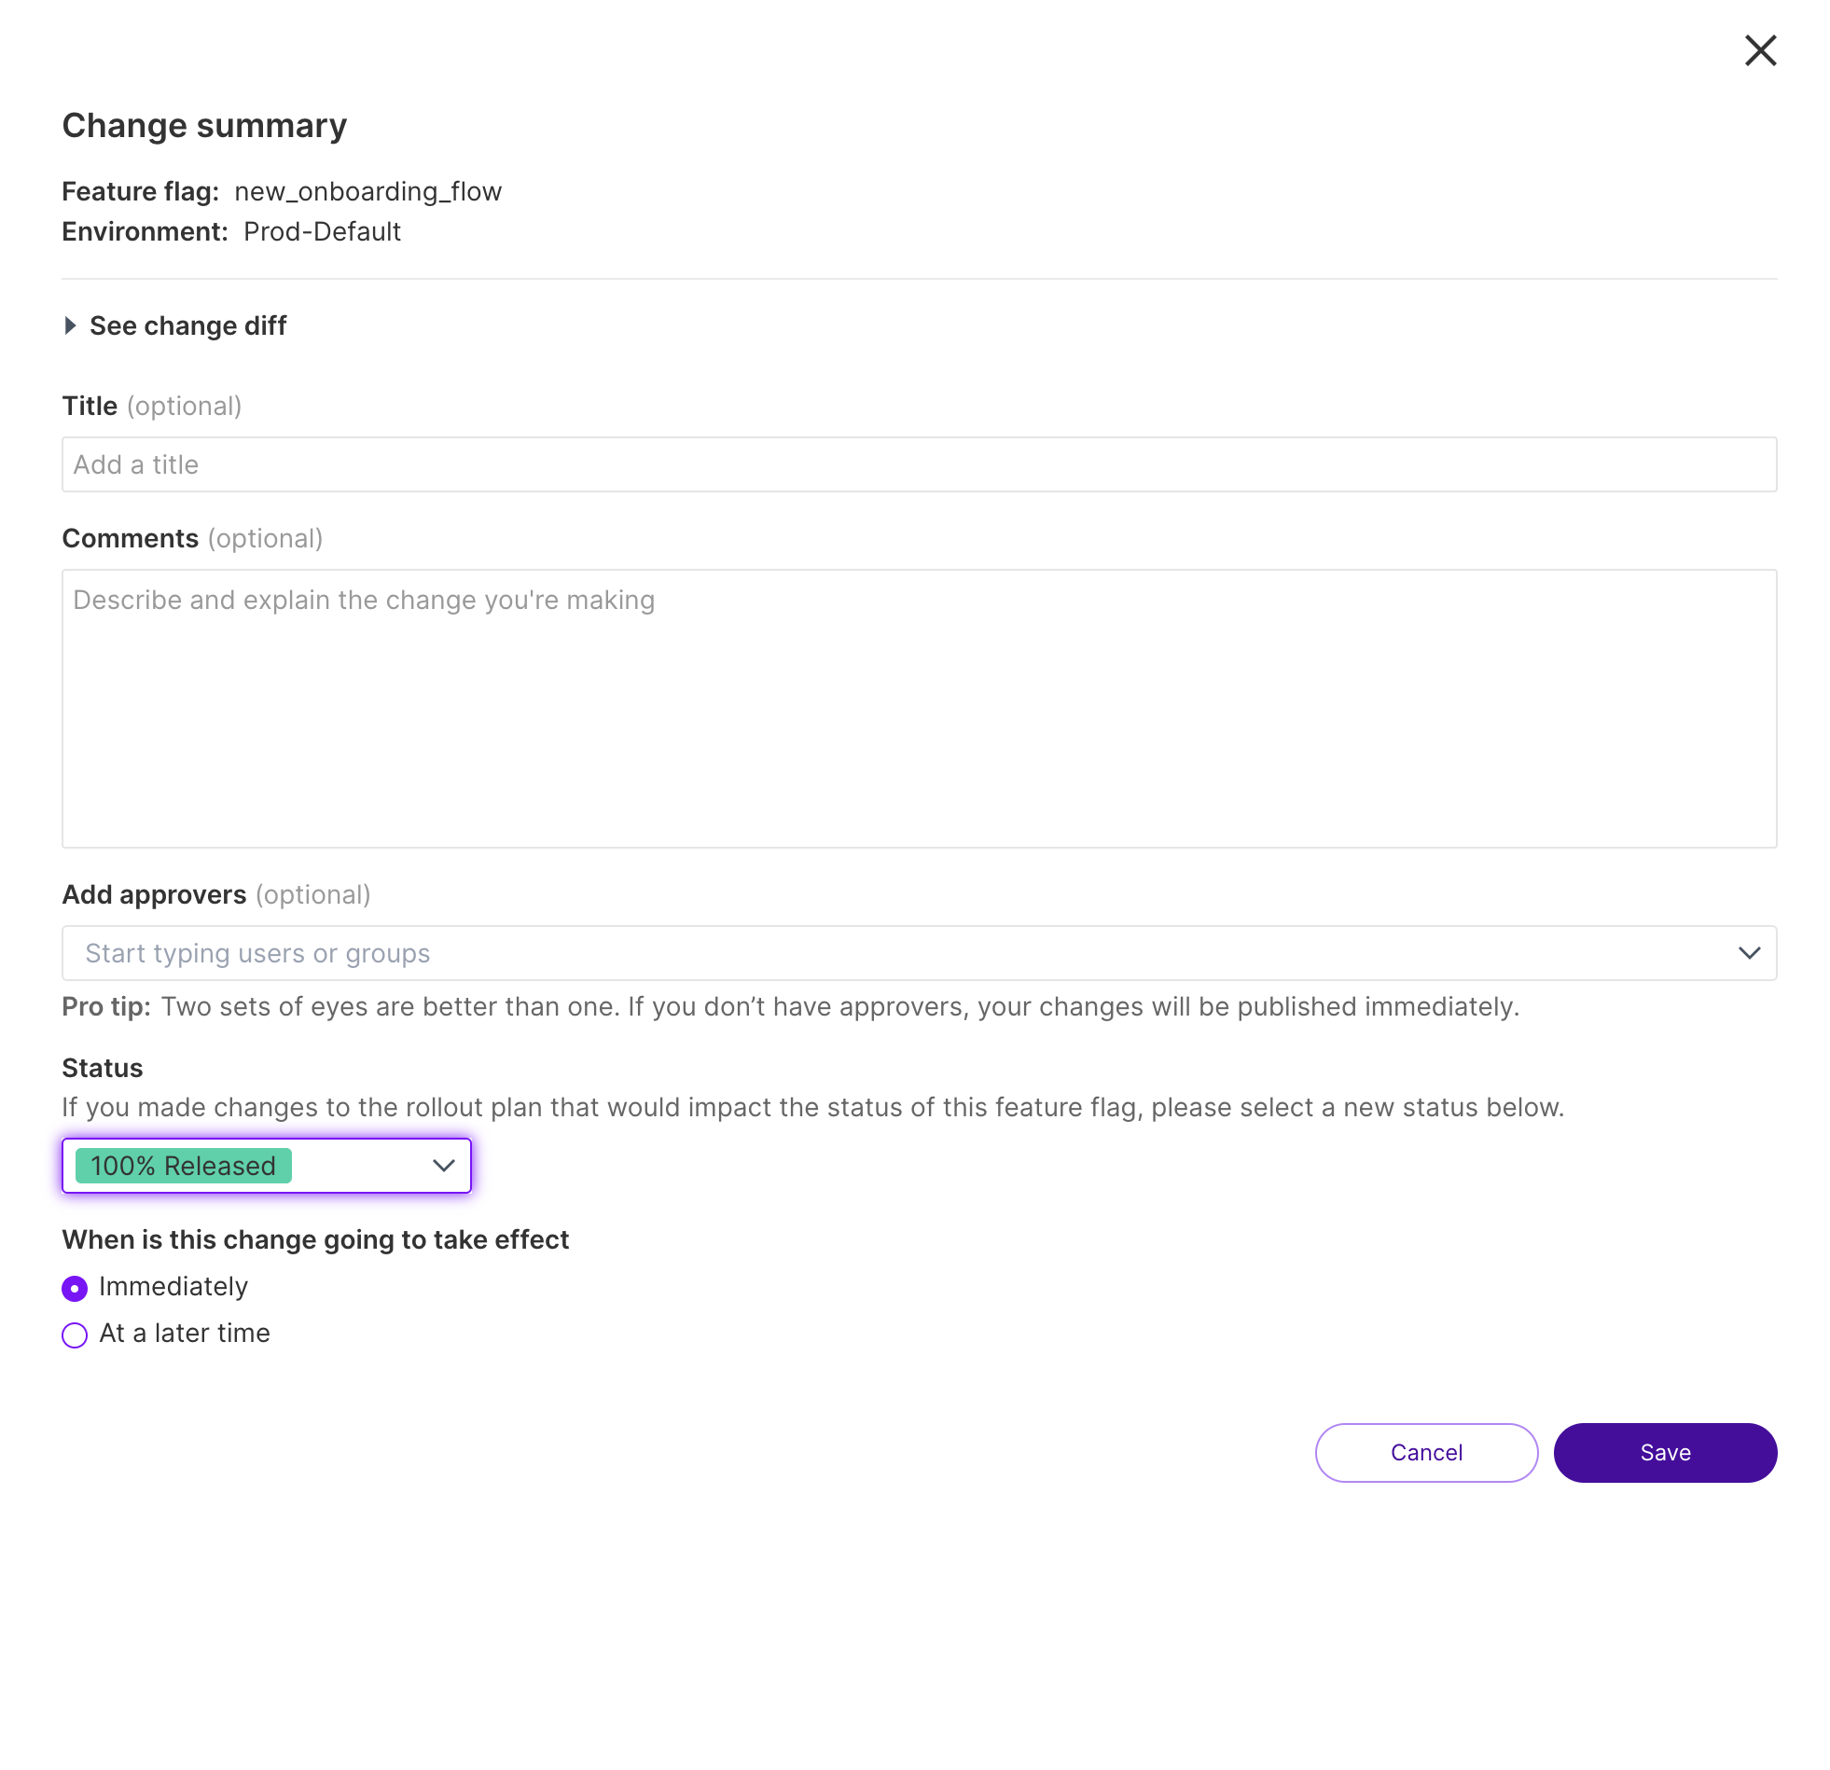Click the green "100% Released" status badge

coord(184,1166)
